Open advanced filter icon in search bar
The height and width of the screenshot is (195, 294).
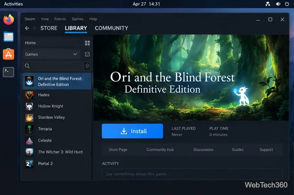click(87, 66)
